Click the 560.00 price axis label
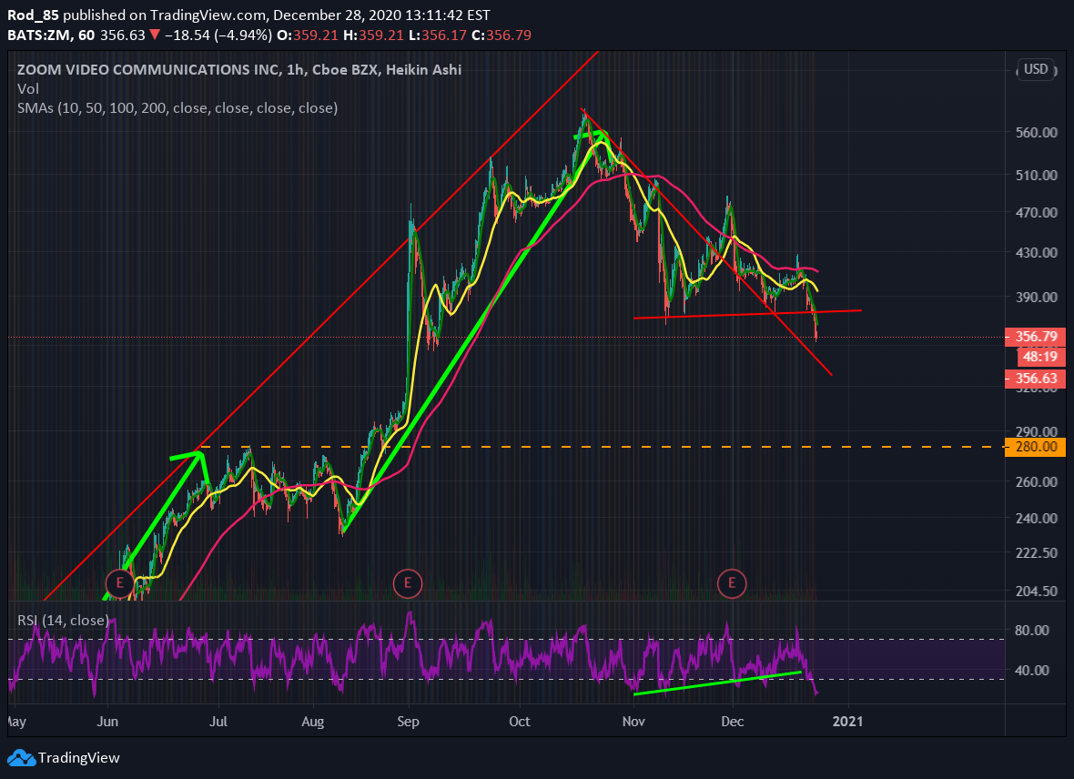This screenshot has height=779, width=1074. coord(1037,132)
